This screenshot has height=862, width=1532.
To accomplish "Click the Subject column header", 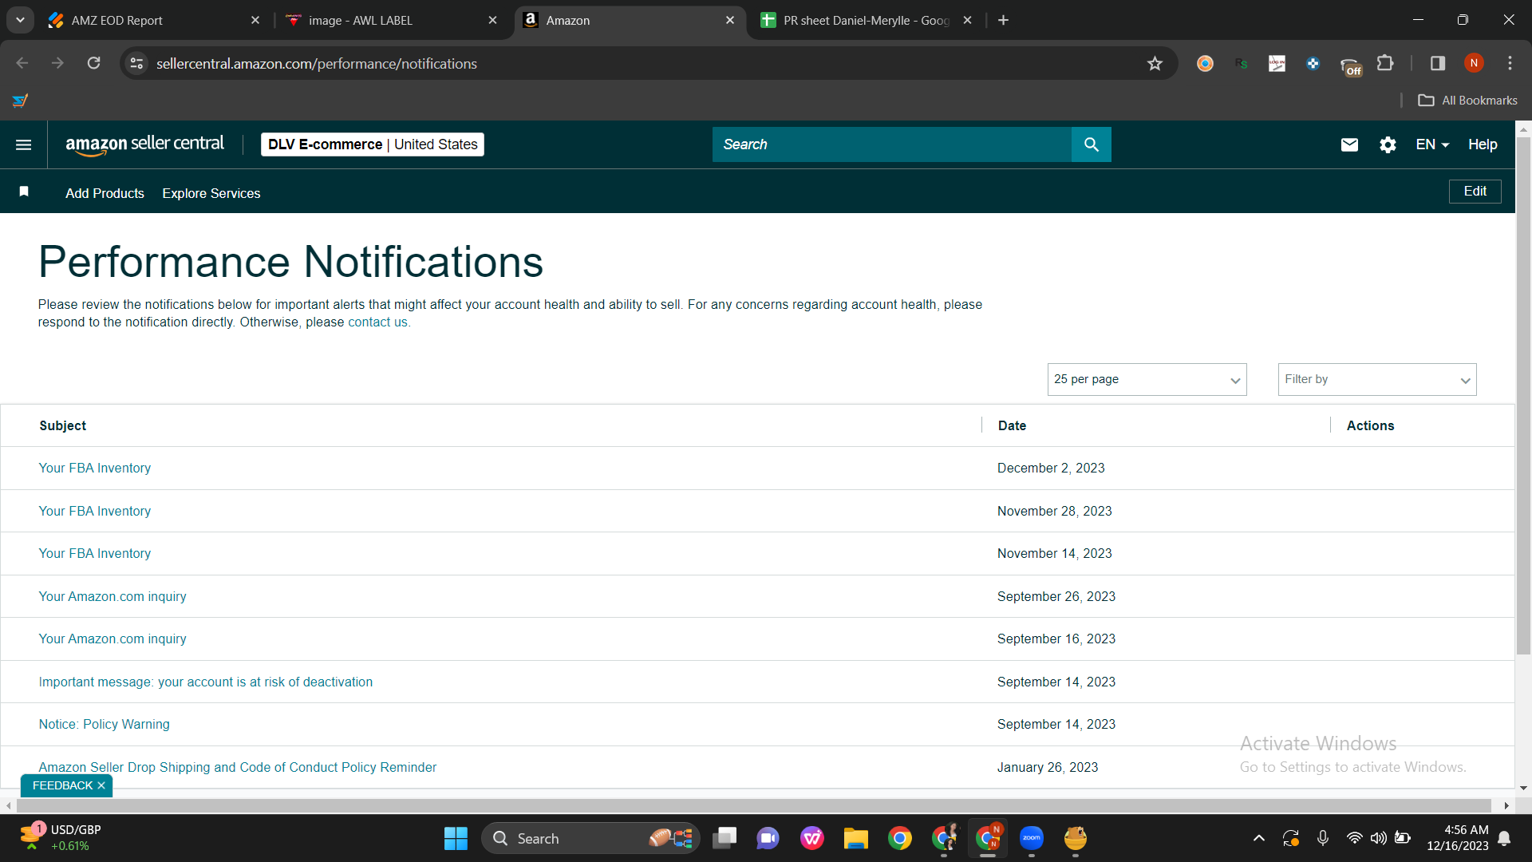I will coord(62,425).
